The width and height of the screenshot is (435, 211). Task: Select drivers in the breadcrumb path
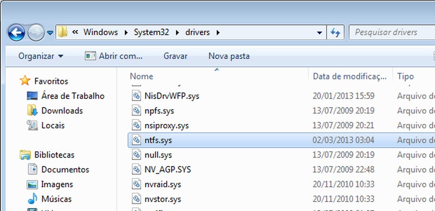(197, 32)
